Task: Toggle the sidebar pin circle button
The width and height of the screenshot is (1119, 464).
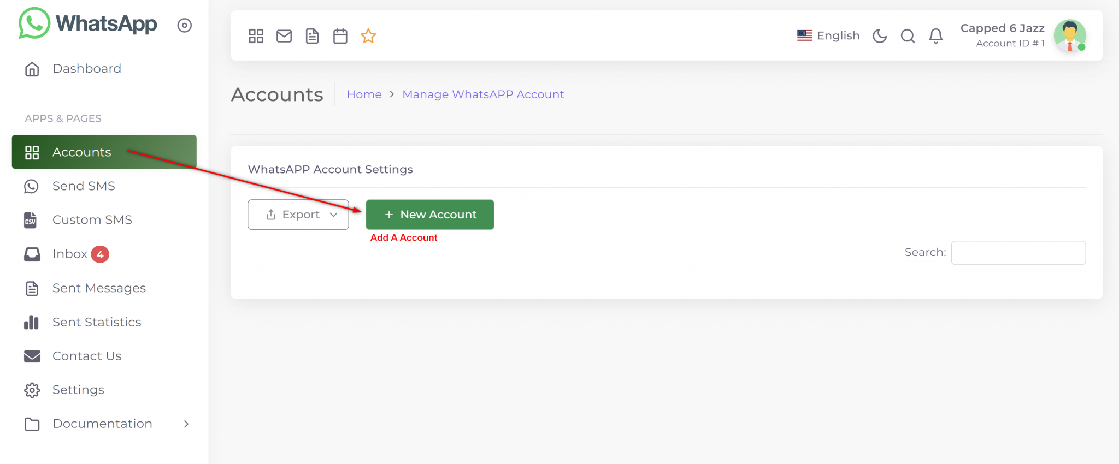Action: (185, 25)
